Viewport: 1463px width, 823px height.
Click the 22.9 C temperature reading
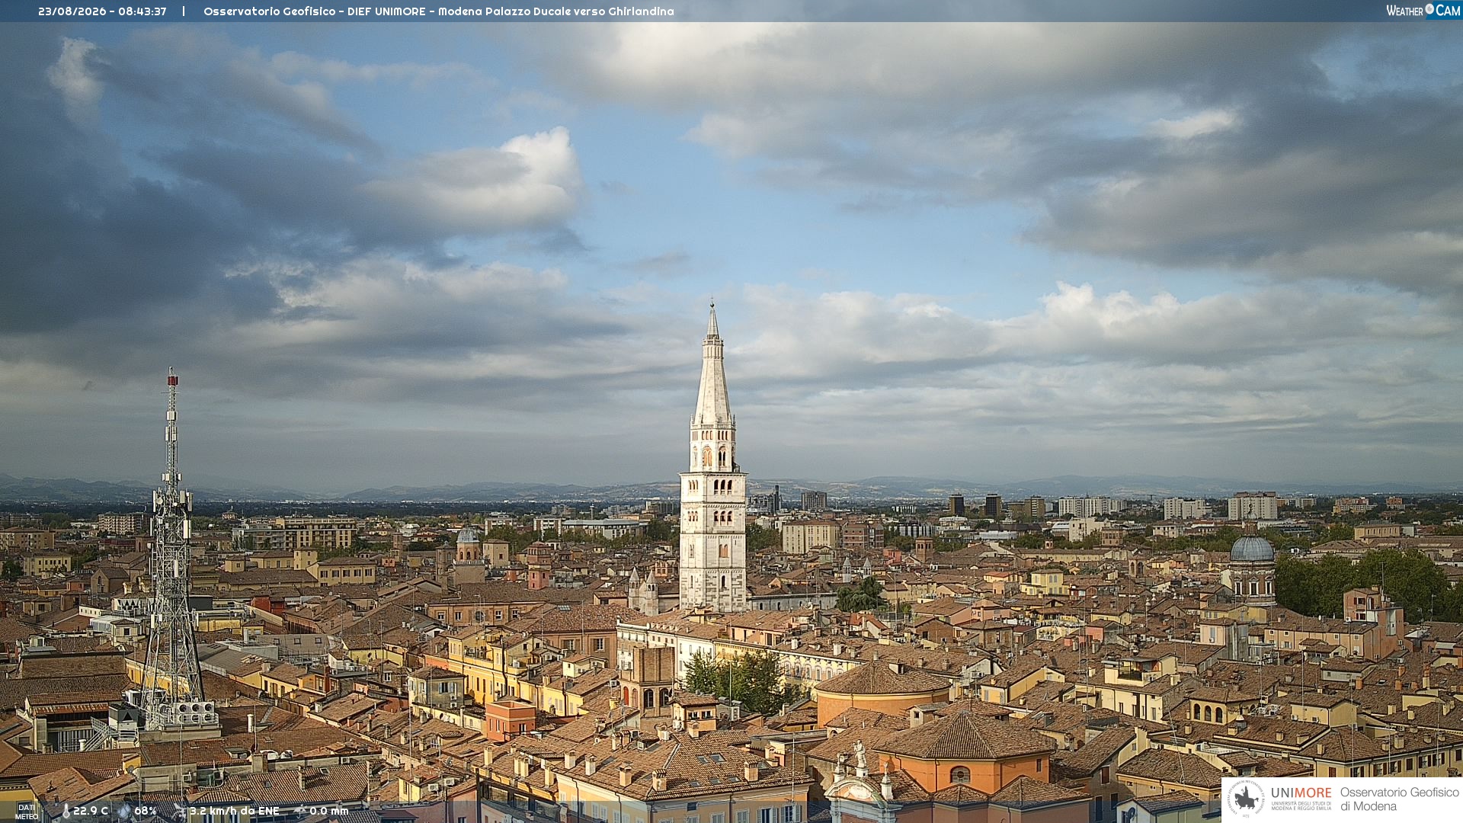(91, 812)
